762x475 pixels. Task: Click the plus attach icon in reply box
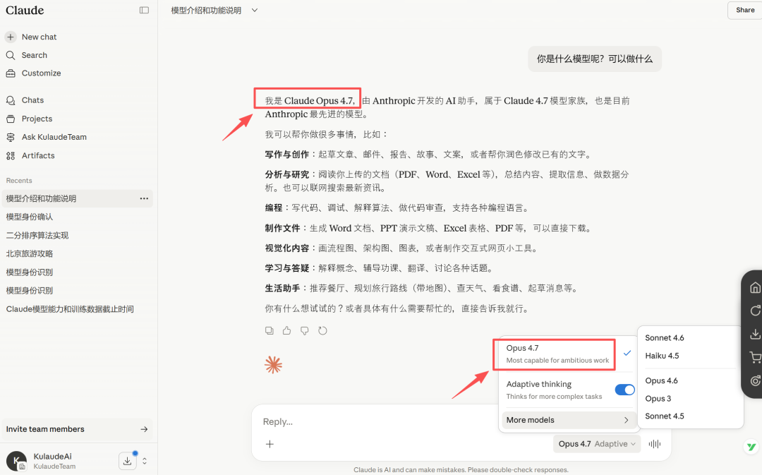[270, 444]
